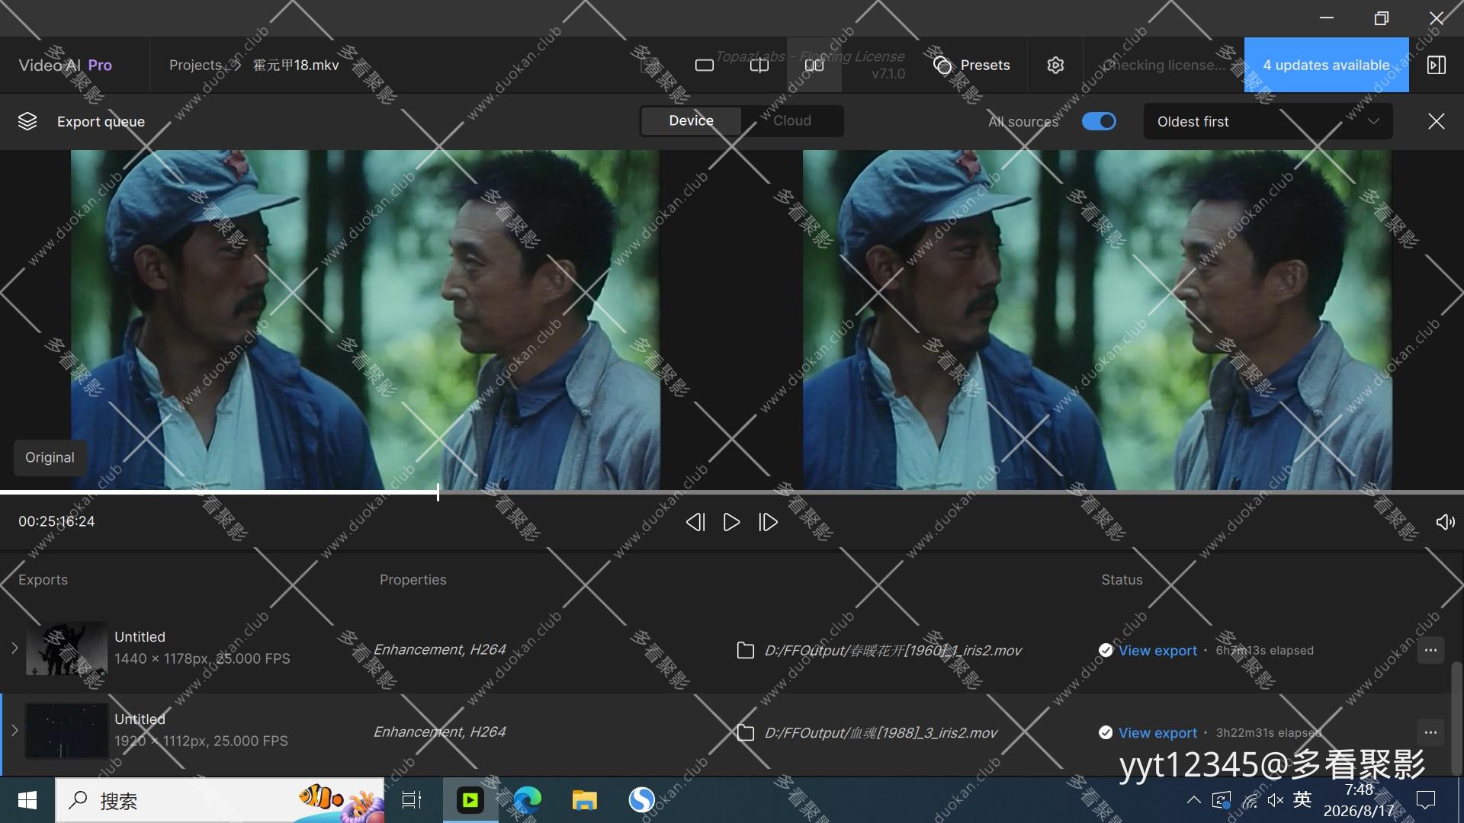1464x823 pixels.
Task: Click the Export queue layers icon
Action: click(27, 121)
